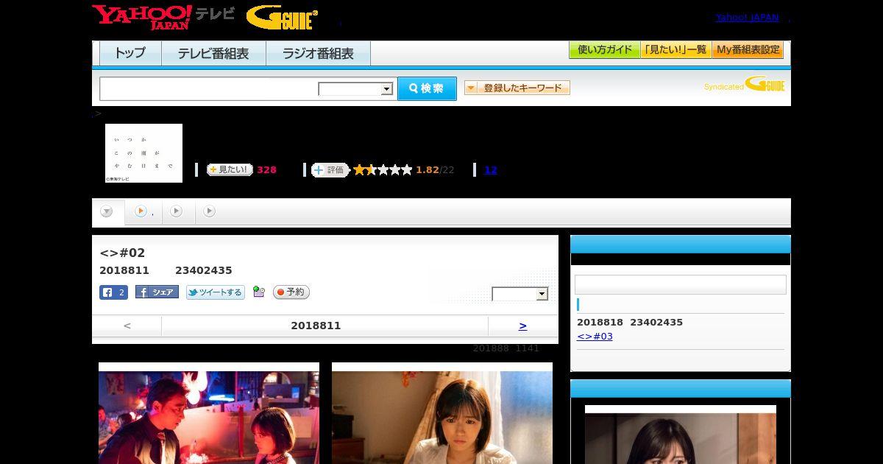The height and width of the screenshot is (464, 883).
Task: Click the add-to-calendar icon beside tweet button
Action: pyautogui.click(x=258, y=292)
